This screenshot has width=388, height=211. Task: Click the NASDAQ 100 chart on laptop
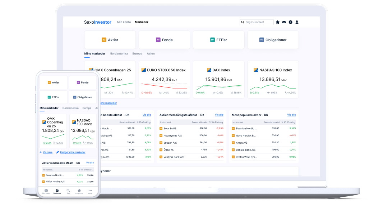click(273, 87)
